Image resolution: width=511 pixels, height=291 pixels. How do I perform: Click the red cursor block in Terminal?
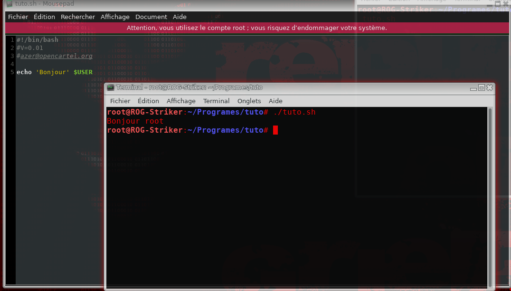pos(275,130)
